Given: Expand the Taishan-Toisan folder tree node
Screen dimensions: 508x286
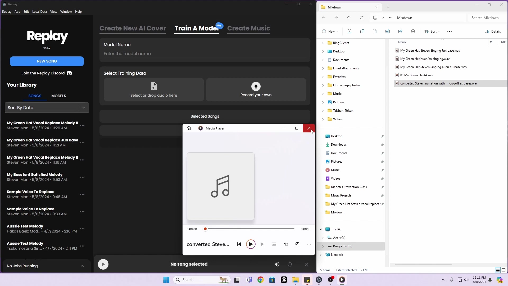Looking at the screenshot, I should coord(323,111).
